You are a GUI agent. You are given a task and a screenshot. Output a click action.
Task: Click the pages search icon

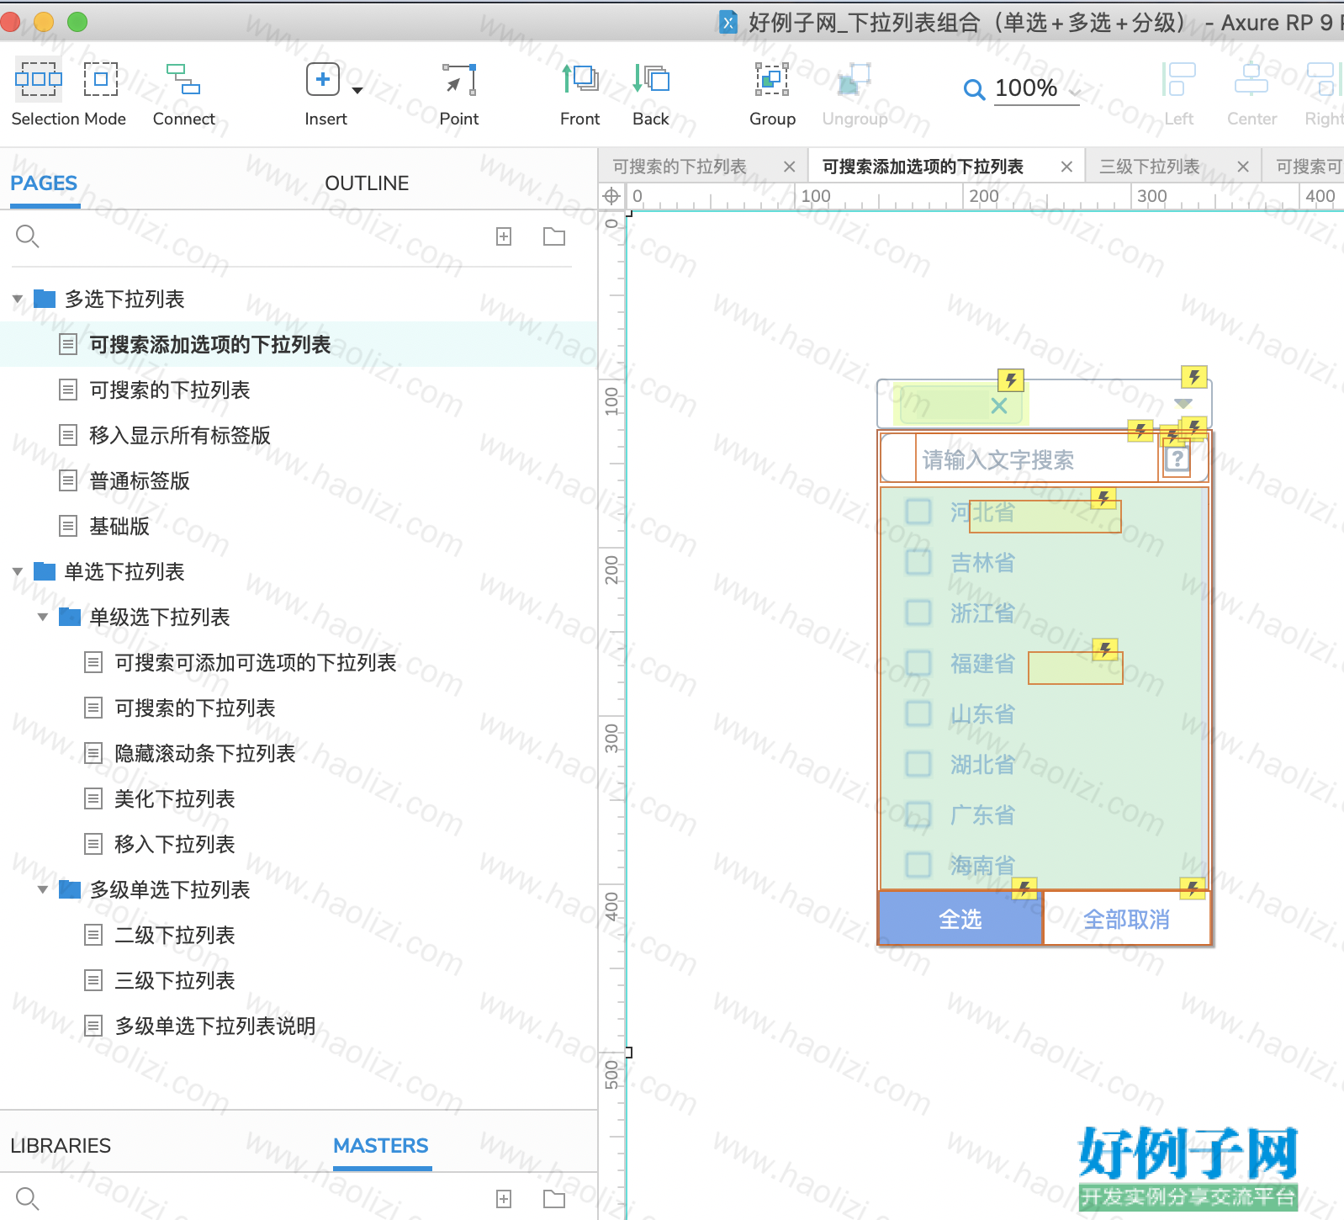pos(28,236)
